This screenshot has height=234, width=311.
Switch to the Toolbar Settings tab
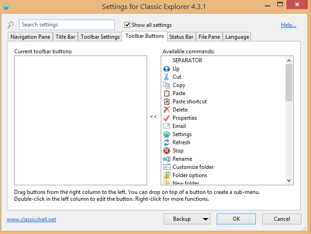point(100,37)
